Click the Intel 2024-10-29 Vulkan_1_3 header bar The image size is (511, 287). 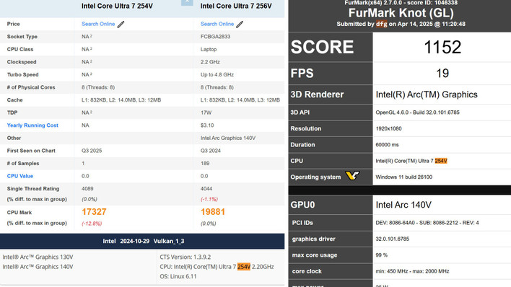pyautogui.click(x=142, y=242)
